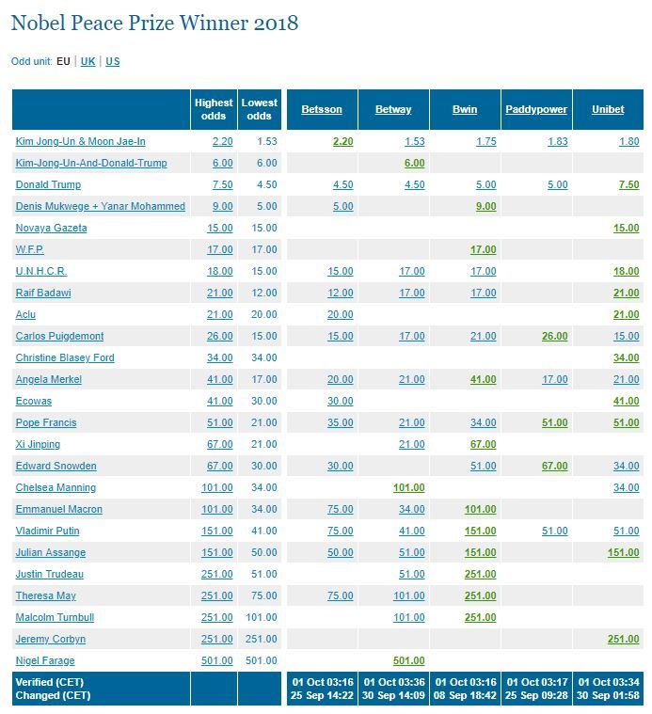Click Betway's 501.00 odds for Nigel Farage
This screenshot has height=714, width=652.
pyautogui.click(x=409, y=660)
